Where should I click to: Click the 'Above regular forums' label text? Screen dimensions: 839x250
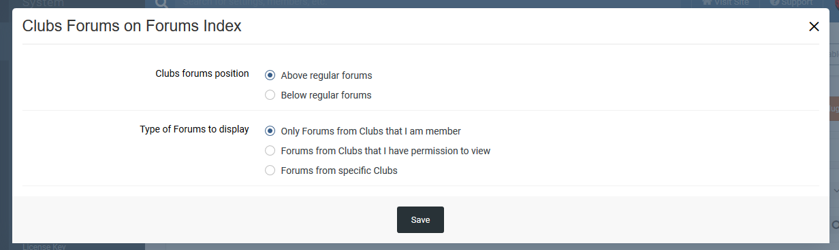point(326,75)
